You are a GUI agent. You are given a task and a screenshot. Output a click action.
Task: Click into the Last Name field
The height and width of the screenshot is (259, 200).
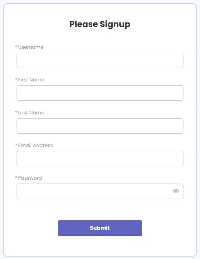click(x=100, y=126)
